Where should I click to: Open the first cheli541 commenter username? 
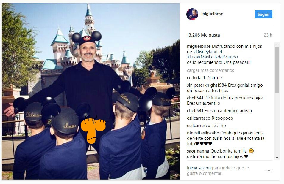click(x=195, y=98)
